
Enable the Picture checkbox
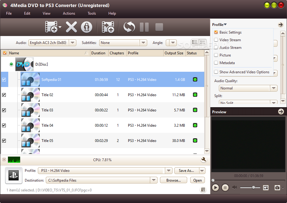(x=216, y=55)
